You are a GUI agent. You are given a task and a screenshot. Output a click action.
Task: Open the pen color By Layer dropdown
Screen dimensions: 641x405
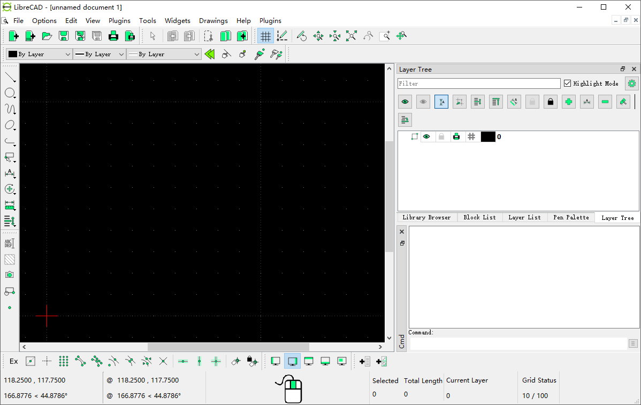(39, 54)
